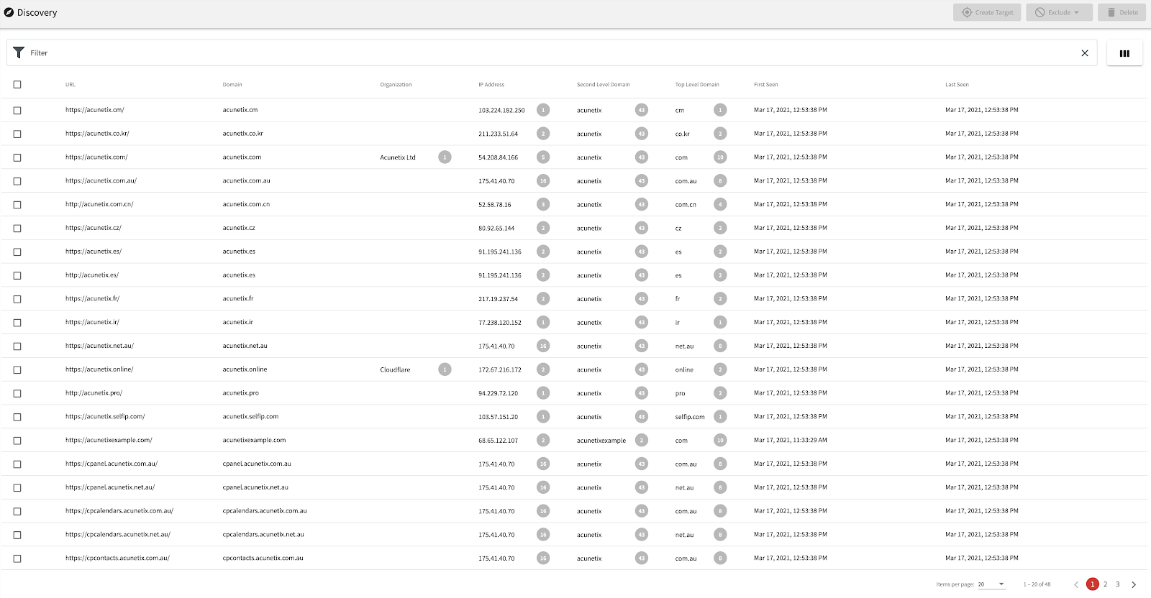Select page 1 in pagination
This screenshot has height=598, width=1151.
[1093, 584]
